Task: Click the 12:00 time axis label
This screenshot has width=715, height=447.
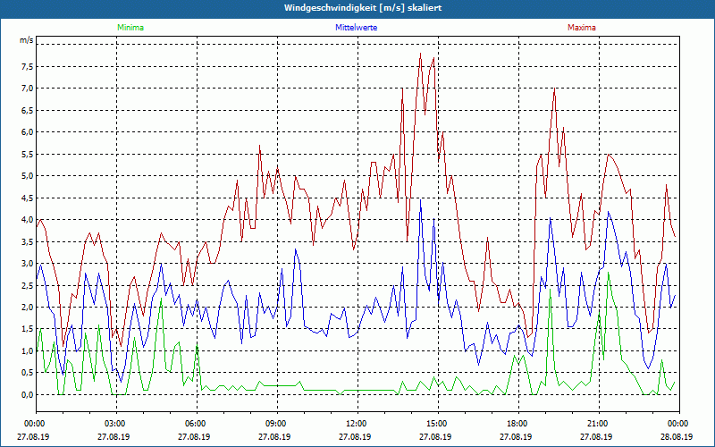Action: pos(357,424)
